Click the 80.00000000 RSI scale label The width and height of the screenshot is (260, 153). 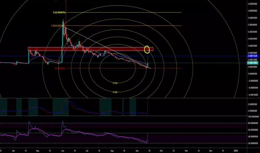point(253,123)
